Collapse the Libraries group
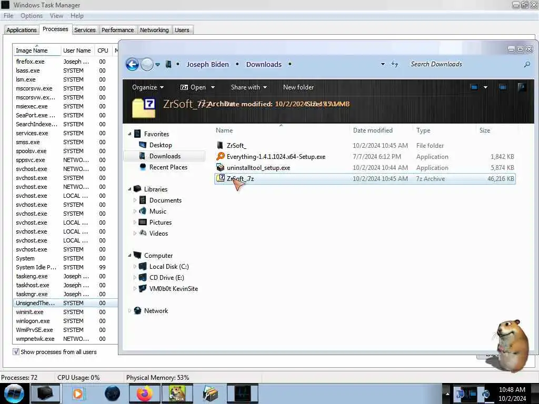539x404 pixels. [129, 189]
